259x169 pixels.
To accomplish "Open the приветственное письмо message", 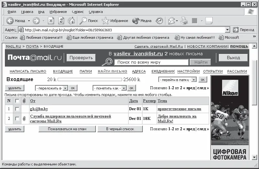I will click(x=179, y=109).
